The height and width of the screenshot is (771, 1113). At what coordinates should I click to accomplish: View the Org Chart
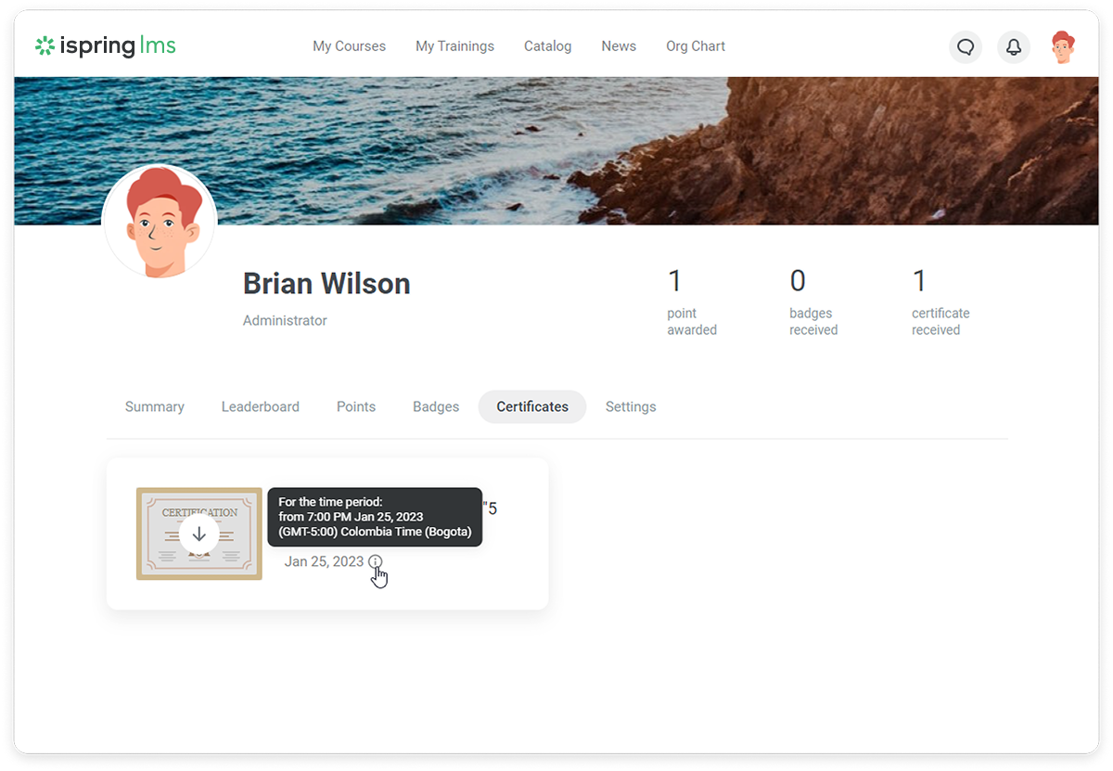696,46
